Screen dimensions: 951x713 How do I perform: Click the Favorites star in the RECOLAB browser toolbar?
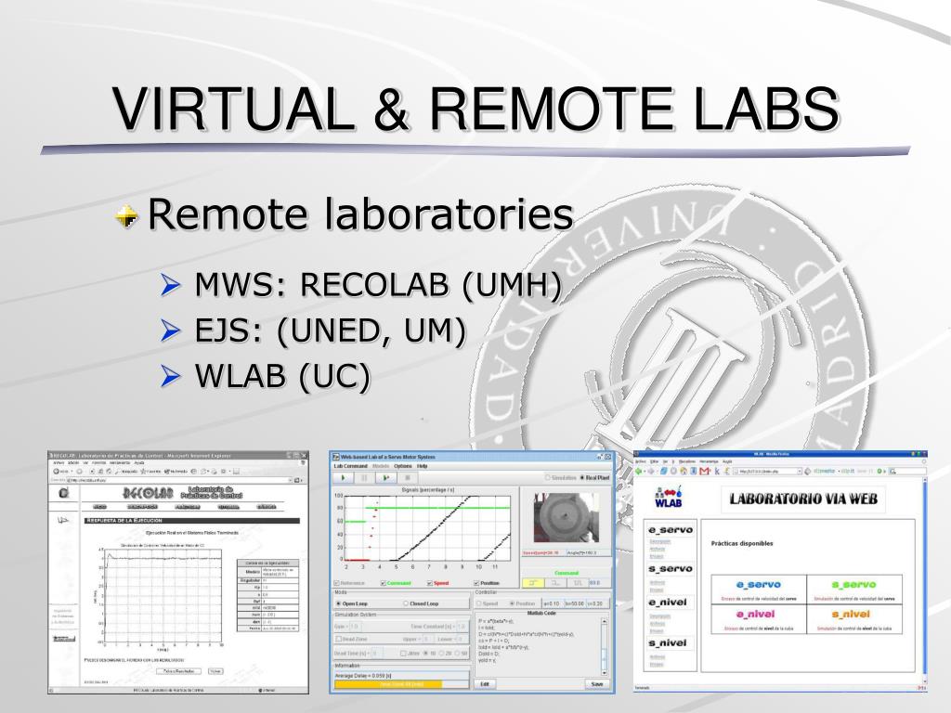coord(150,471)
